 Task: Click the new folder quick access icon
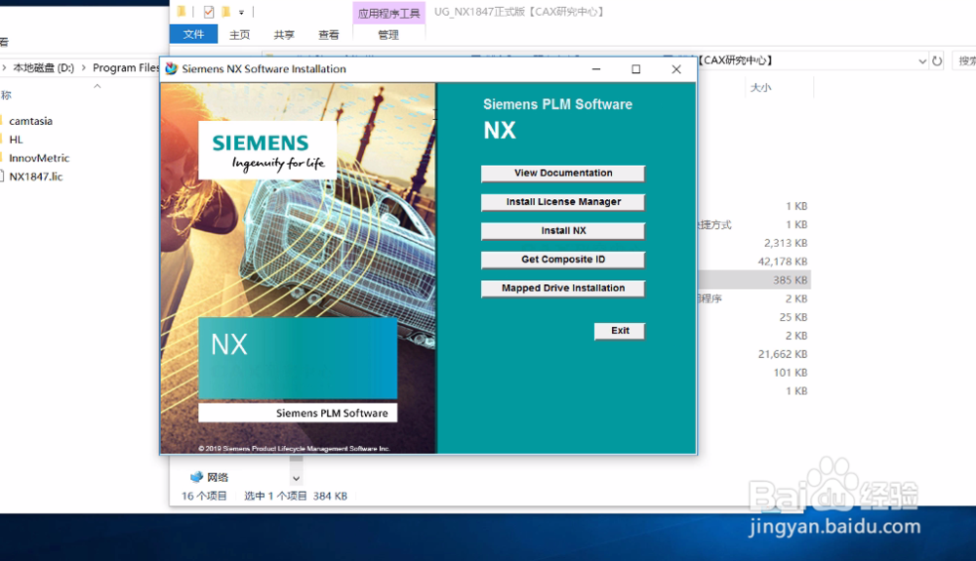pyautogui.click(x=225, y=12)
